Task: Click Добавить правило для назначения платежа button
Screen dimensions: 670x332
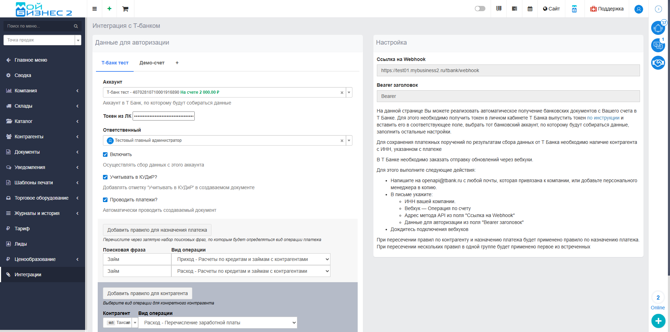Action: point(157,230)
